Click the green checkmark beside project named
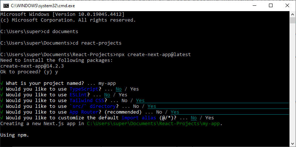Viewport: 296px width, 147px height. point(2,83)
